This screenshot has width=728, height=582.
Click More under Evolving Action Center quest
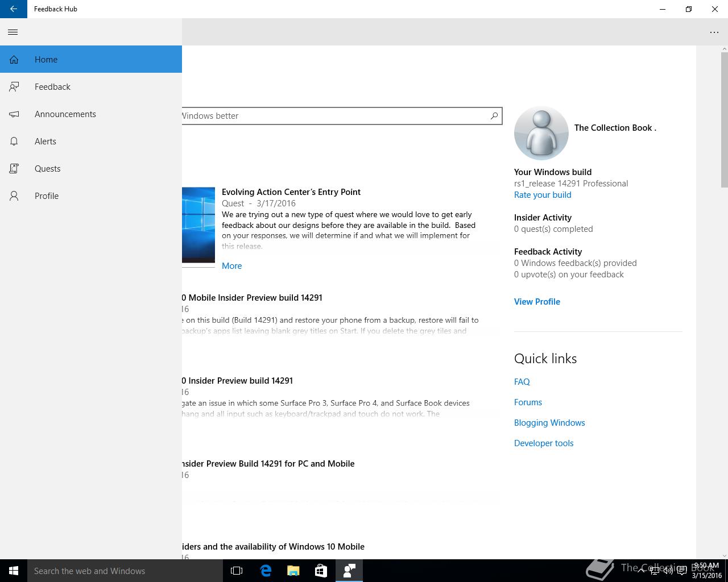pos(231,266)
